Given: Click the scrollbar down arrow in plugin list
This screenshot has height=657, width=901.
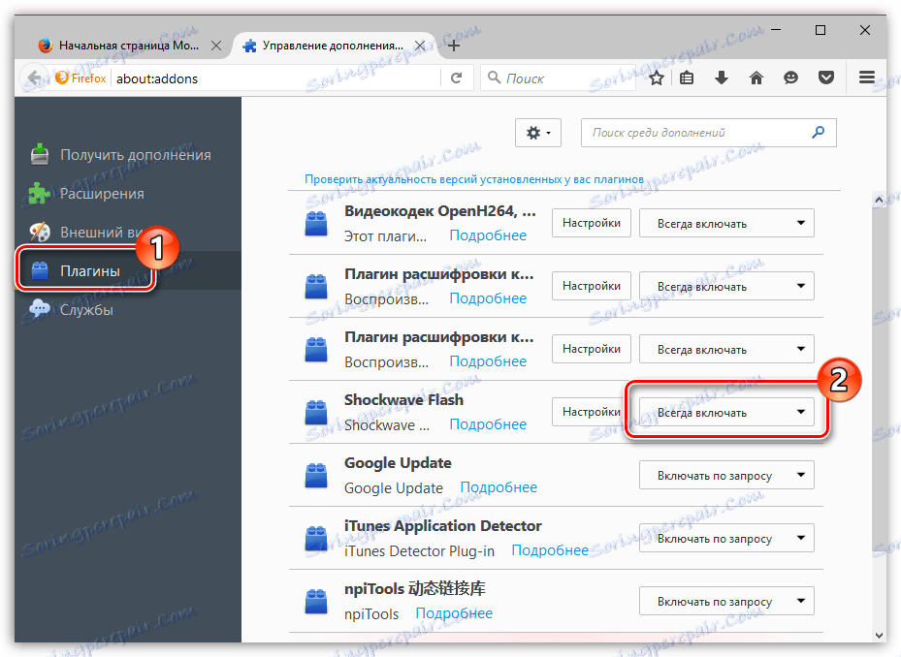Looking at the screenshot, I should (x=879, y=635).
